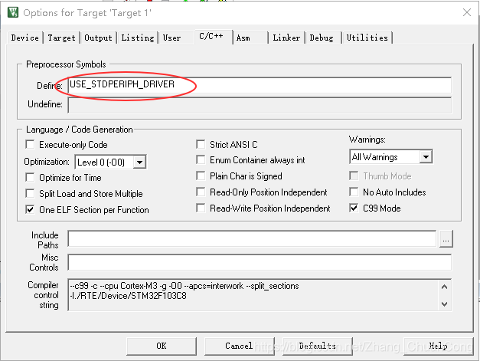Viewport: 480px width, 361px height.
Task: Switch to the Device tab
Action: tap(24, 38)
